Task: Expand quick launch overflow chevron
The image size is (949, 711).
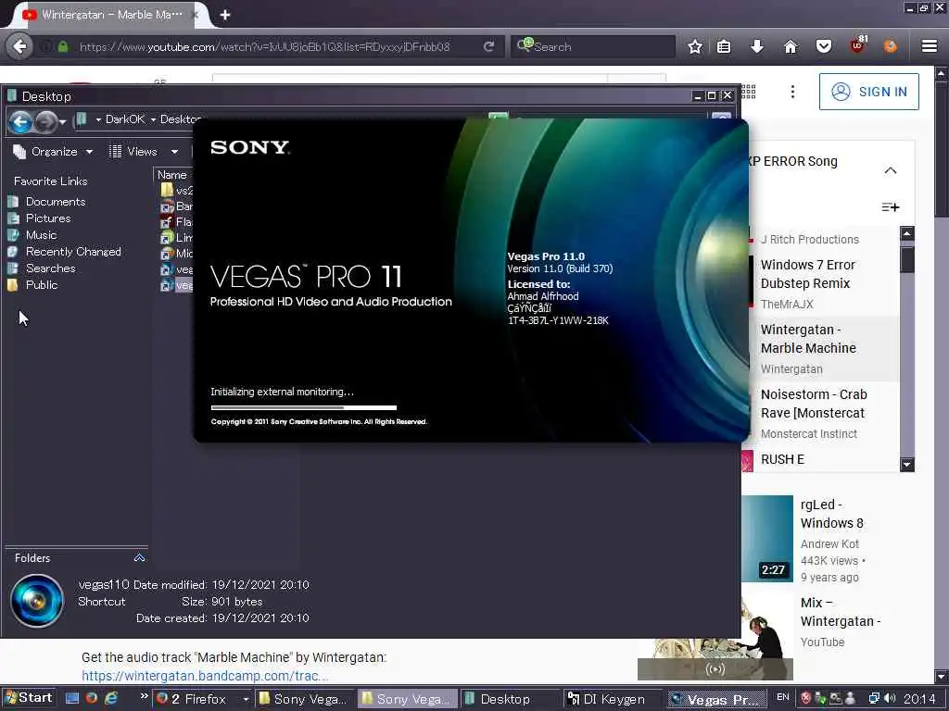Action: pyautogui.click(x=144, y=696)
